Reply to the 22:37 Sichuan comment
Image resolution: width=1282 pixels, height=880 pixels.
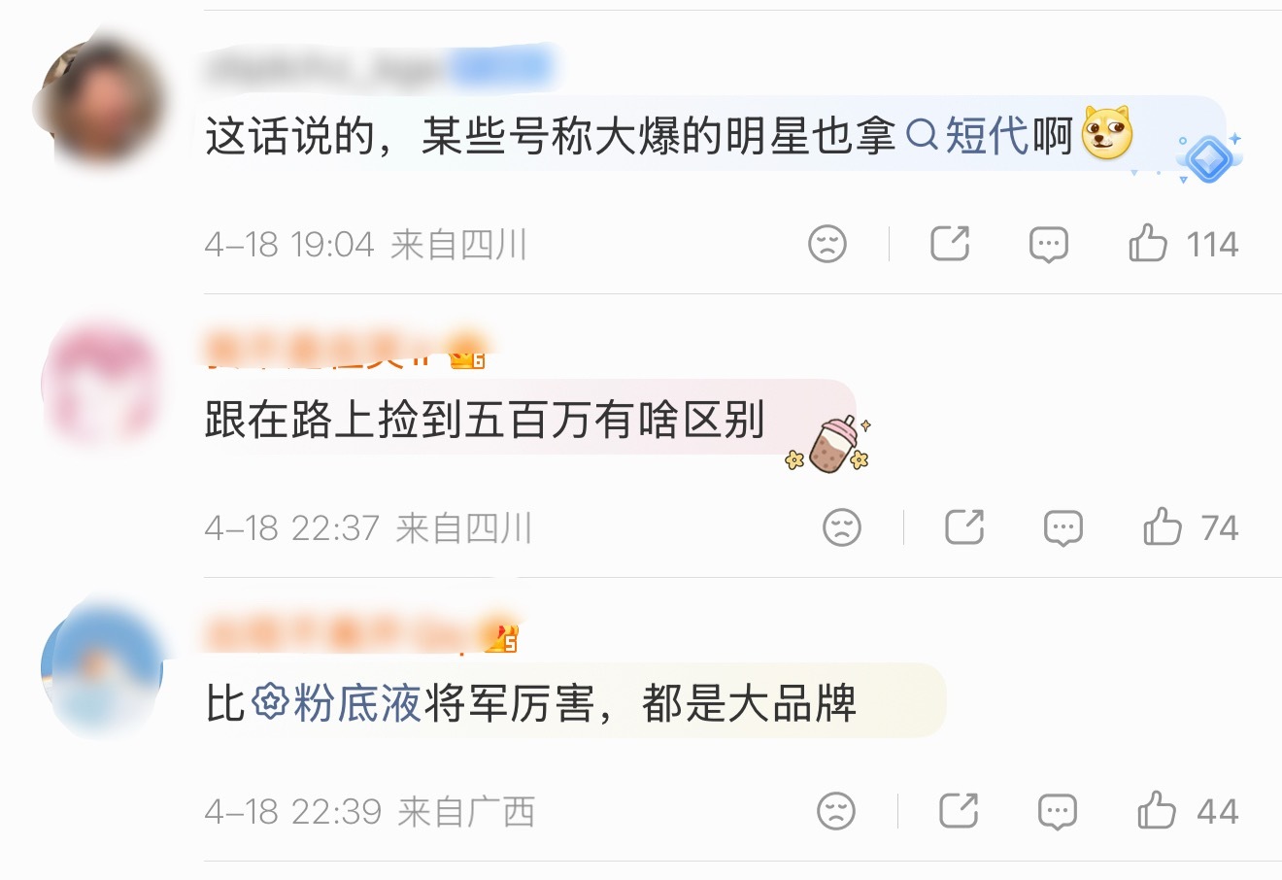click(1063, 528)
